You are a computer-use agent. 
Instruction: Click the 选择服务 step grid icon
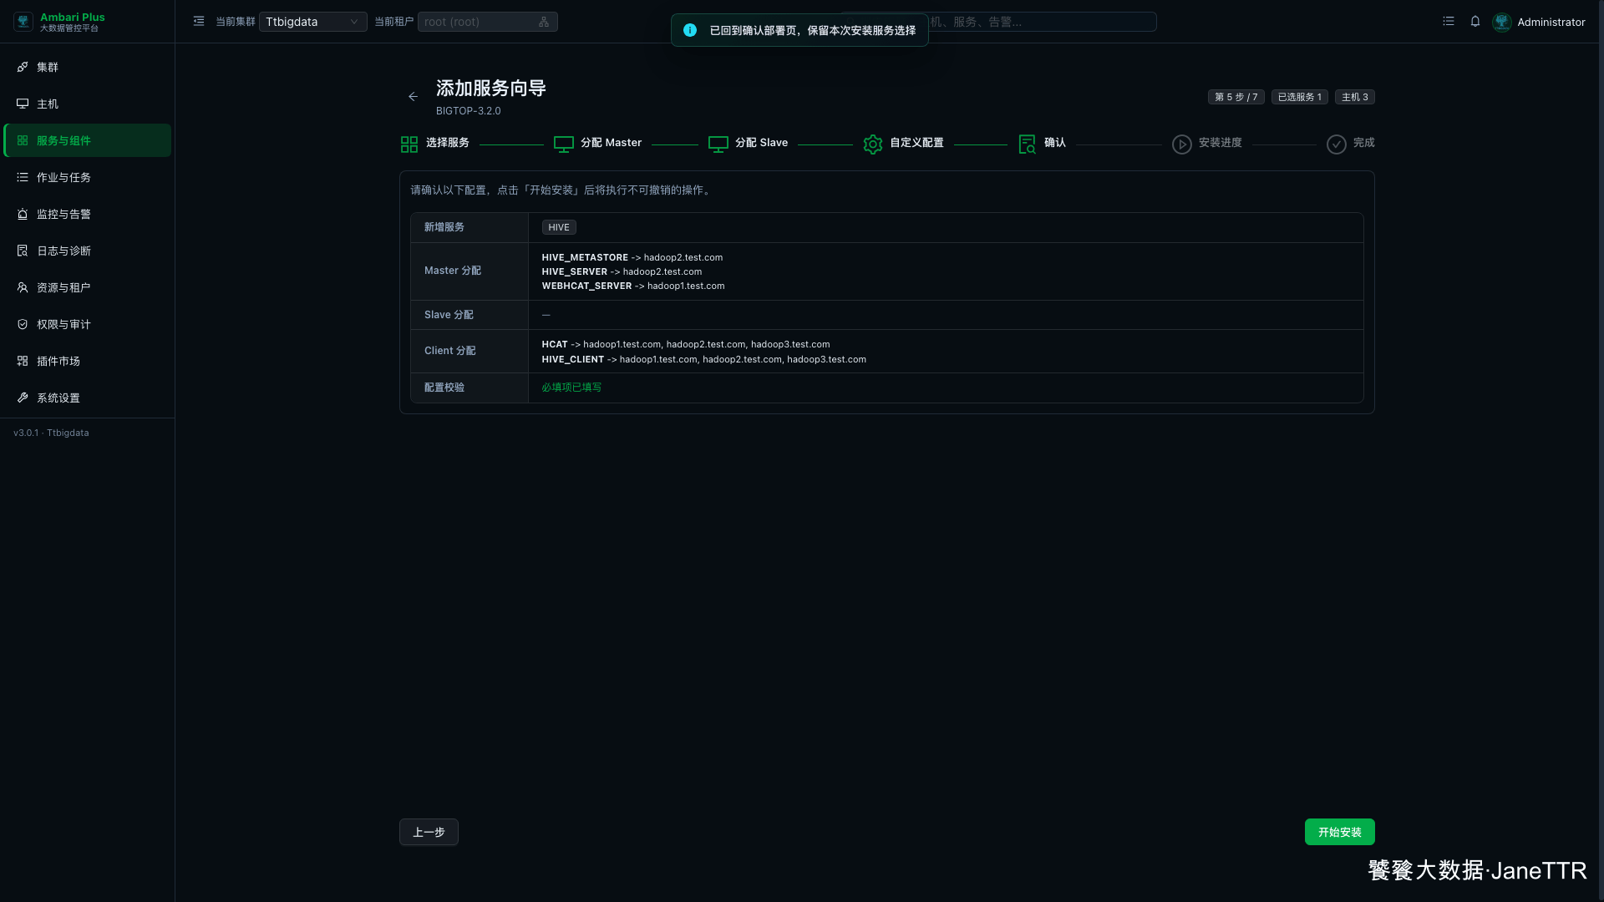(x=409, y=144)
